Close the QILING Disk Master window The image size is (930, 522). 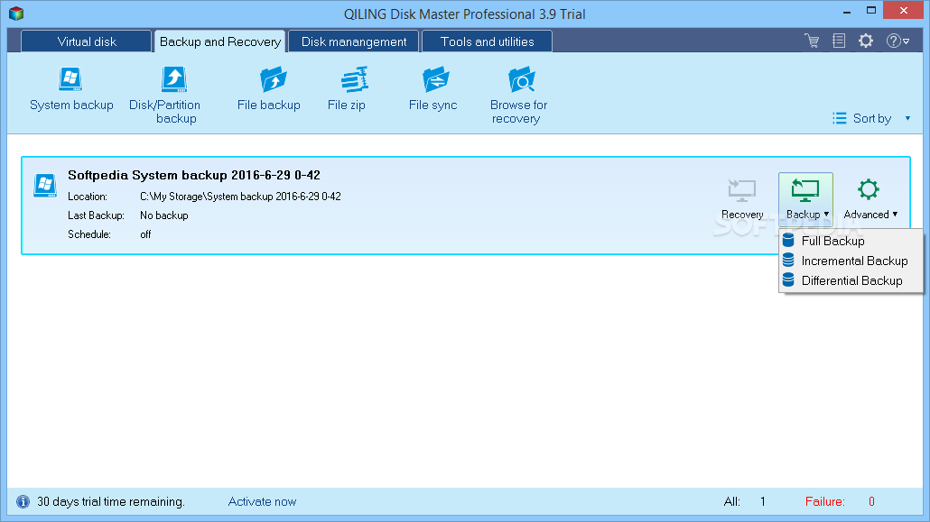[x=903, y=10]
